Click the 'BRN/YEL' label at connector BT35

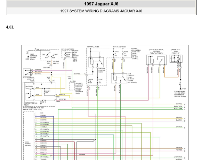pyautogui.click(x=62, y=95)
